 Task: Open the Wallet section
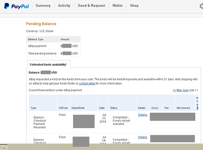click(117, 6)
